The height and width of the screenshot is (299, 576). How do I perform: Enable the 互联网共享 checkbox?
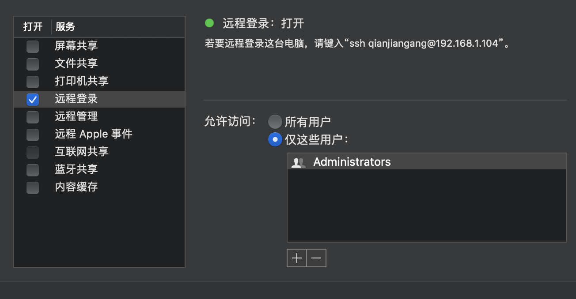coord(32,152)
